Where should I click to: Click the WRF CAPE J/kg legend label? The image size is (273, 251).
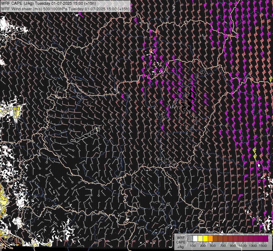(181, 242)
